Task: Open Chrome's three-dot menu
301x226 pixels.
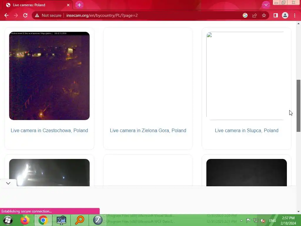Action: 295,15
